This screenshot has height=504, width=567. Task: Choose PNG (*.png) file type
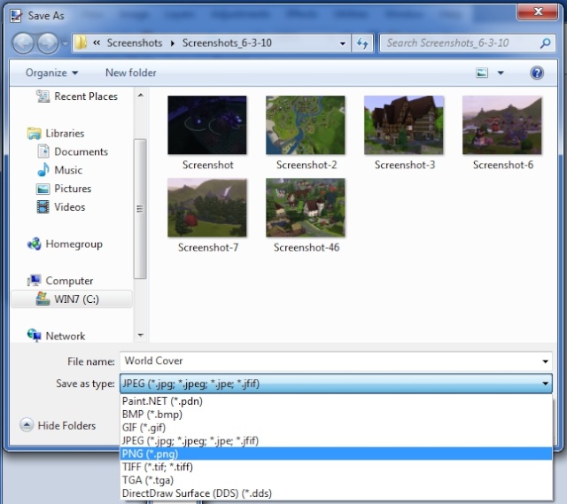tap(336, 454)
